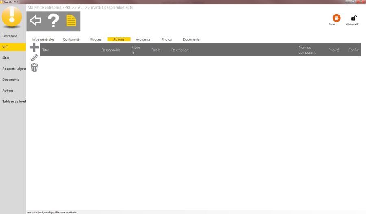The width and height of the screenshot is (366, 214).
Task: Close the Safetify window
Action: coord(361,2)
